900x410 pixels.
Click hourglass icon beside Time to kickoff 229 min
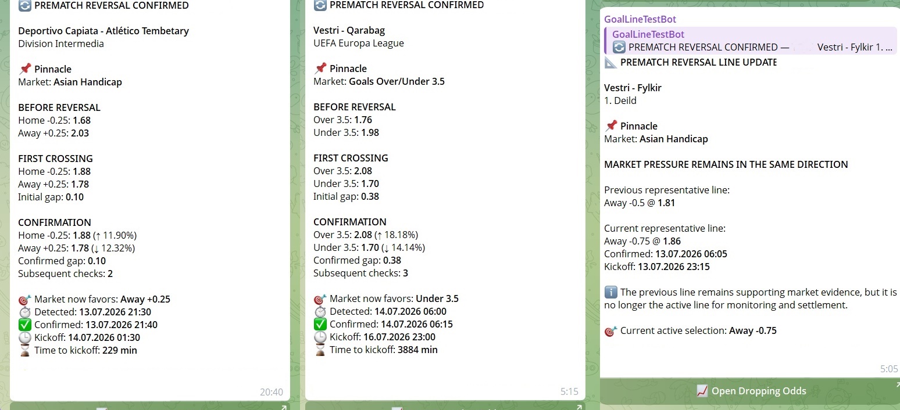point(25,350)
